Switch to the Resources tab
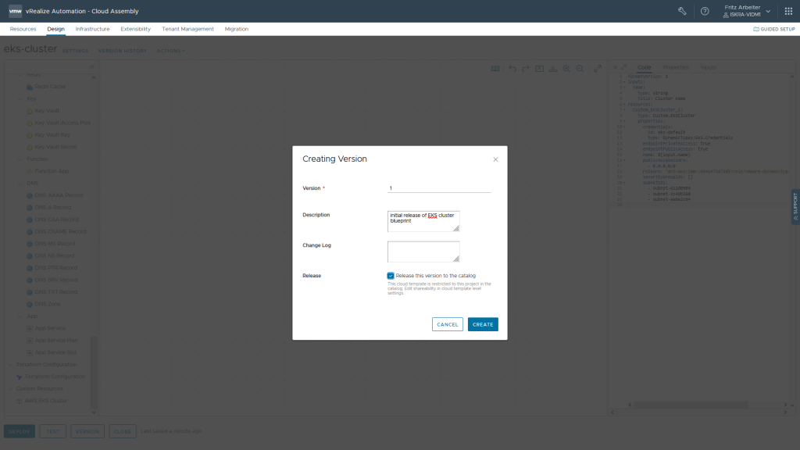 23,29
